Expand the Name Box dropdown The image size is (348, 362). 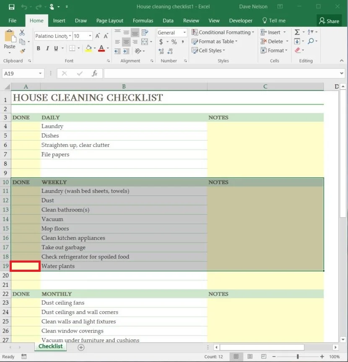coord(40,74)
